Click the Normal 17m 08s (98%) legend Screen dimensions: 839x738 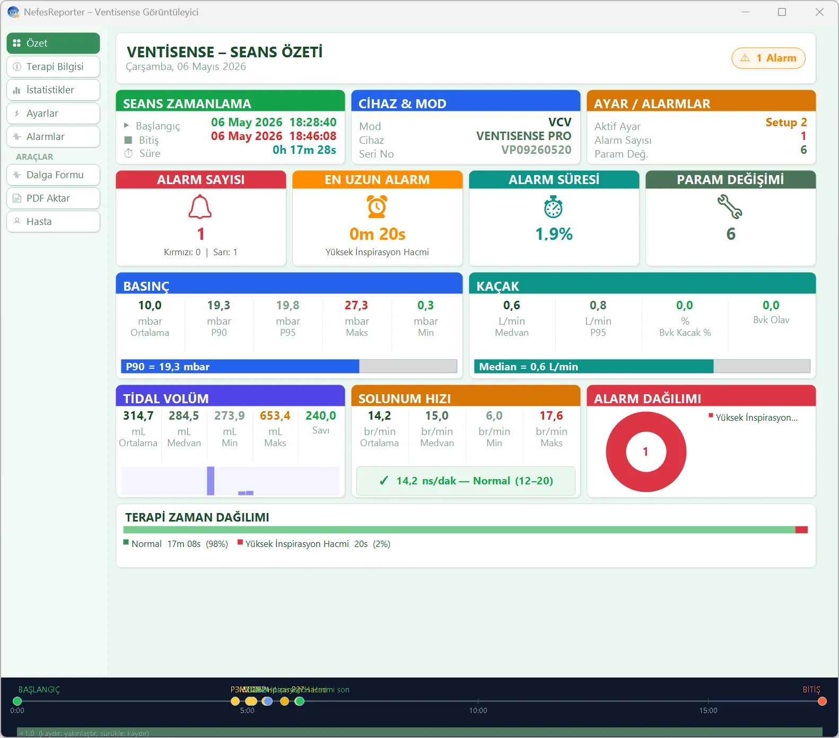pyautogui.click(x=176, y=544)
